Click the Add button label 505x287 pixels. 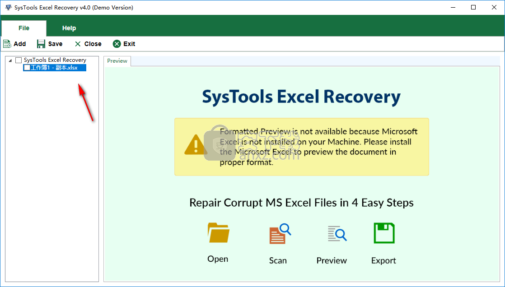click(x=19, y=44)
